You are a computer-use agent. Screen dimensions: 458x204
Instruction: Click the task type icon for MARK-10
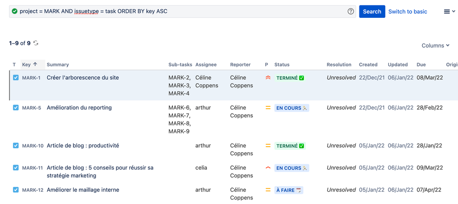[16, 146]
